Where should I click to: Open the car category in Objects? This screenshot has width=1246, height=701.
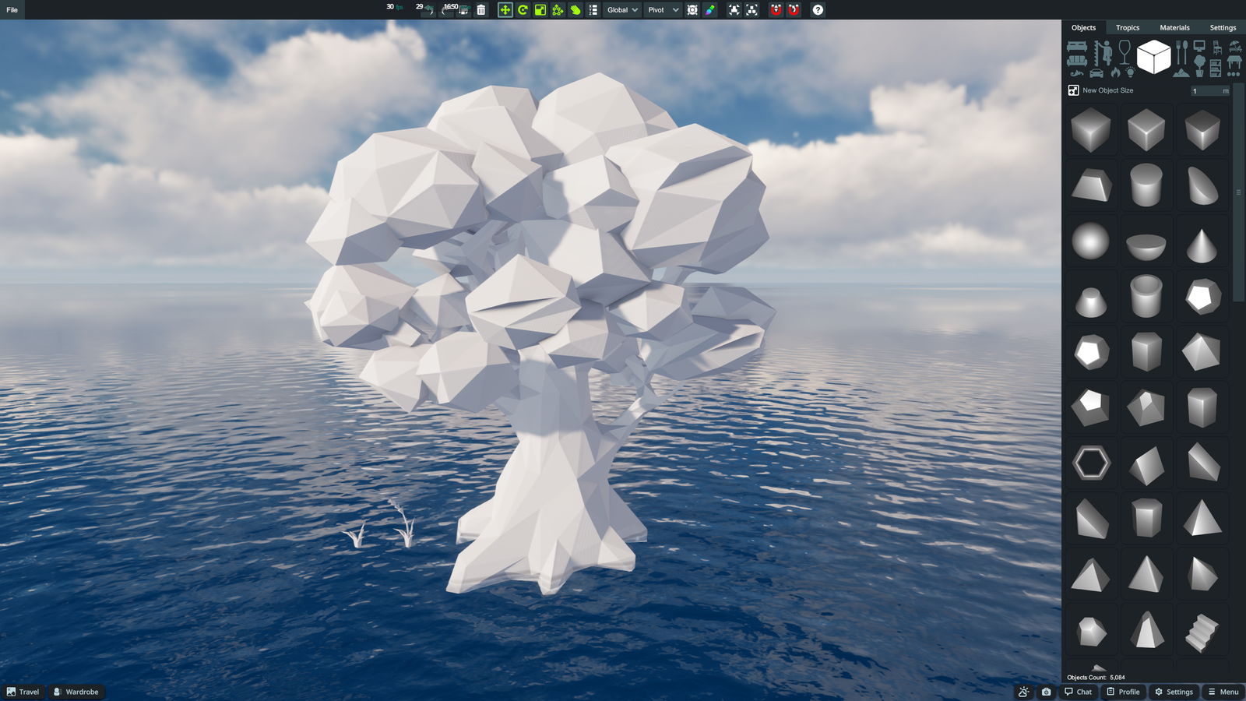(x=1096, y=73)
